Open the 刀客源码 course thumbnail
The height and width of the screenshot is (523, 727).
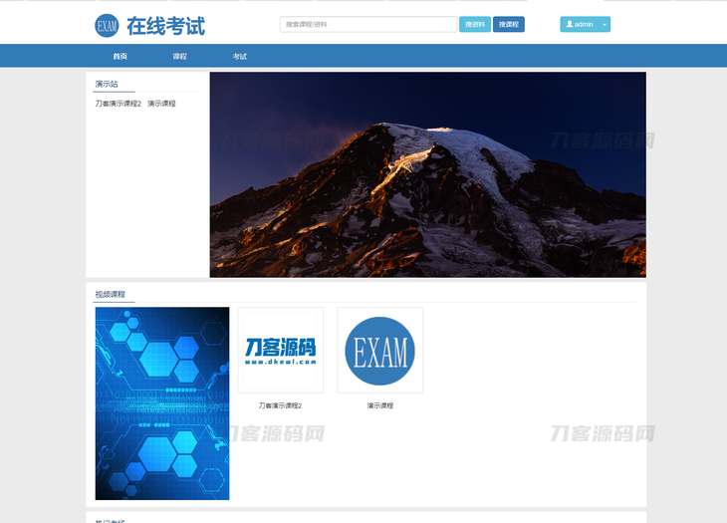click(x=280, y=350)
